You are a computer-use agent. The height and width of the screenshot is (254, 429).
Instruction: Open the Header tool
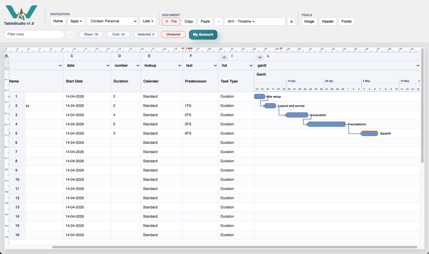[328, 21]
